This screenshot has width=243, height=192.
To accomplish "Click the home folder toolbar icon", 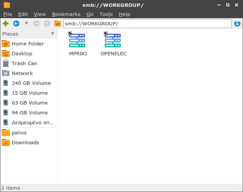I will (x=57, y=23).
